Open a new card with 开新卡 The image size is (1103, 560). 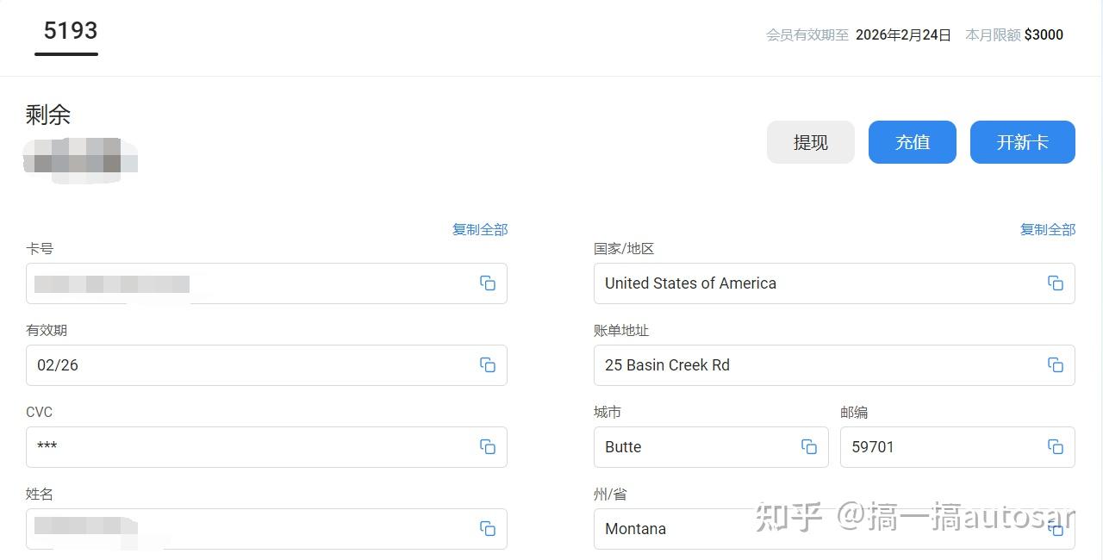1023,142
